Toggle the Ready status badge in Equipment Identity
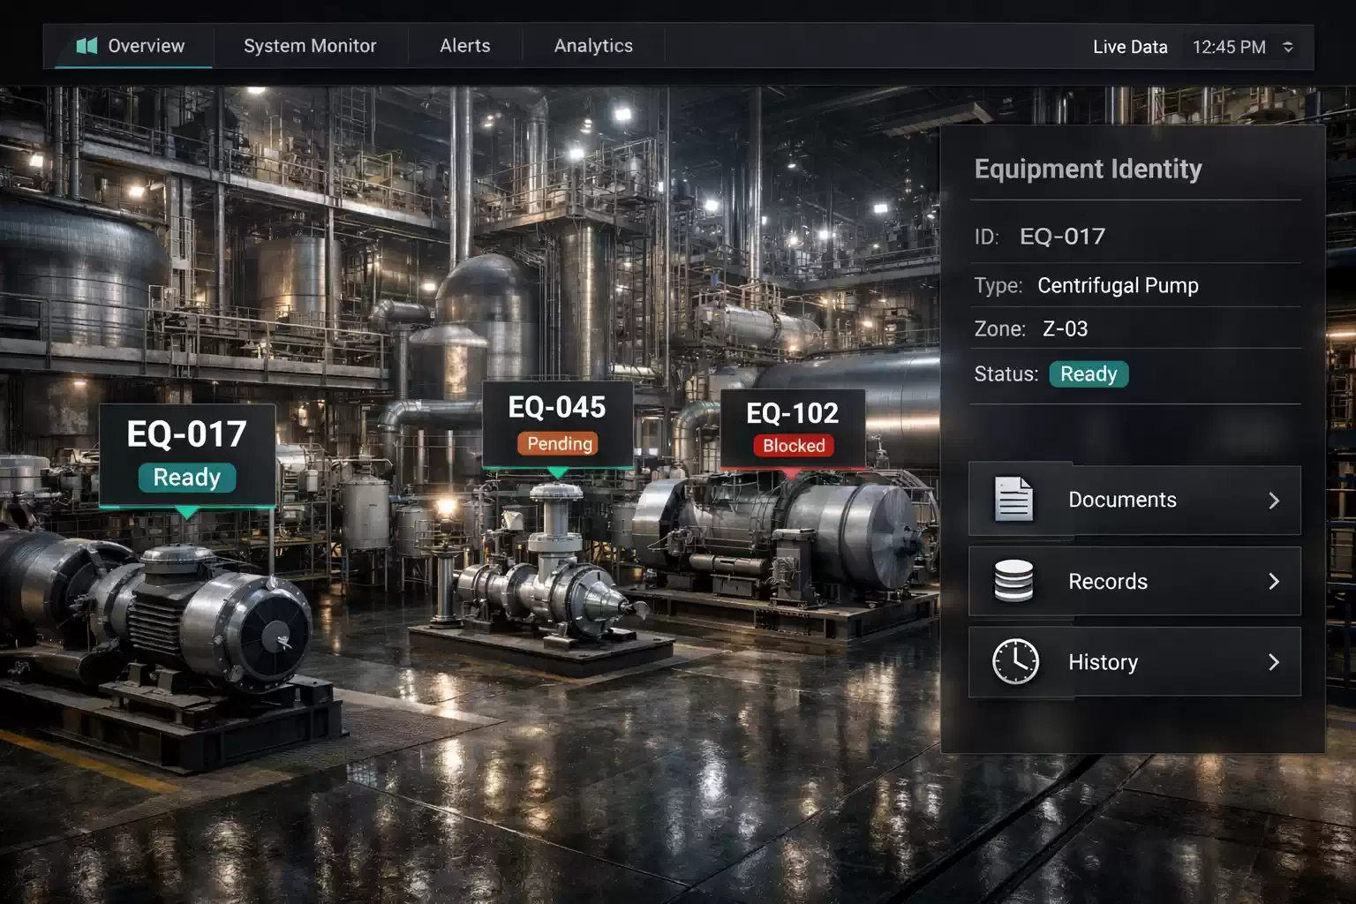This screenshot has width=1356, height=904. point(1089,374)
